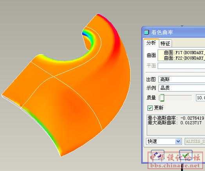Select the 分析 tab
This screenshot has width=205, height=171.
151,43
